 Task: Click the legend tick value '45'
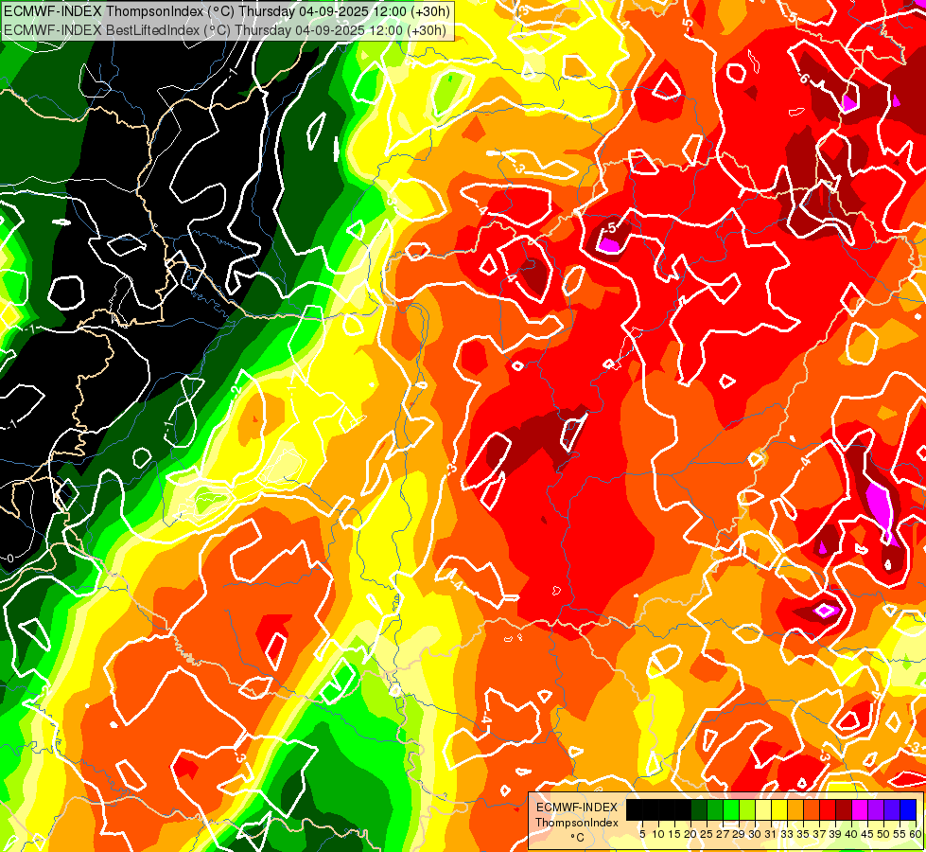[x=867, y=834]
